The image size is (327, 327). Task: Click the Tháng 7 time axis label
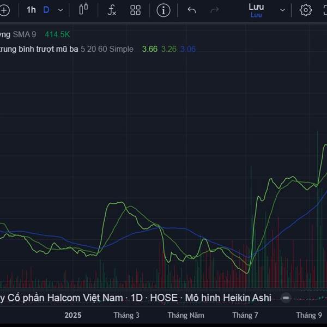245,315
